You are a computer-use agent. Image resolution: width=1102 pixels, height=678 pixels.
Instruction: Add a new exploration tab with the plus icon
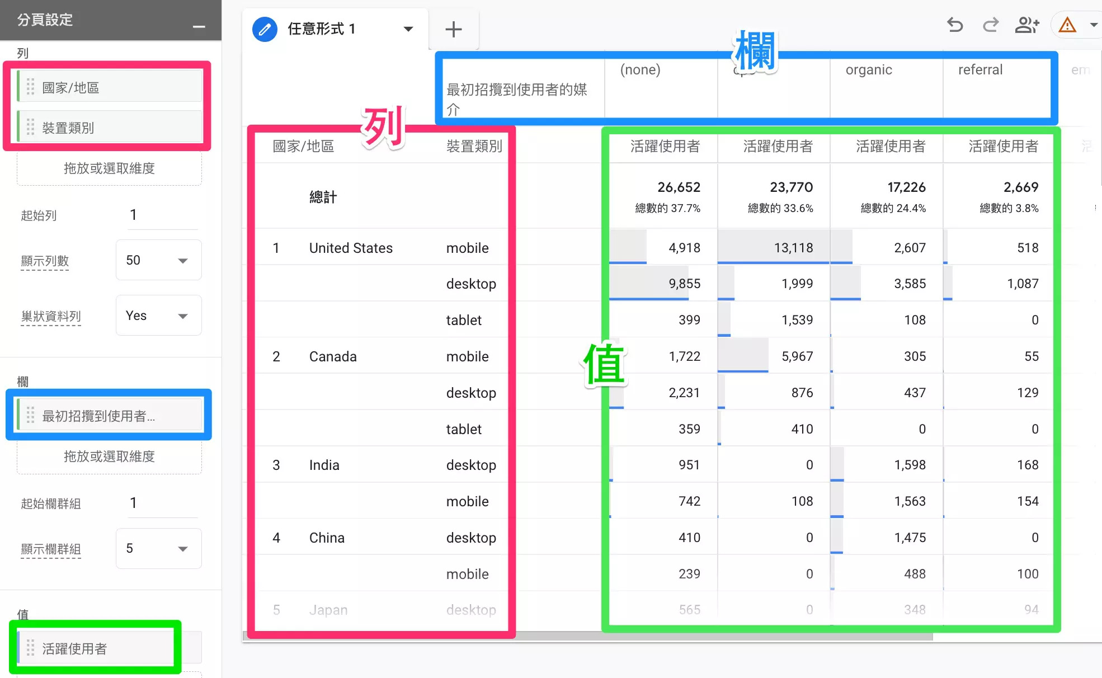coord(453,29)
